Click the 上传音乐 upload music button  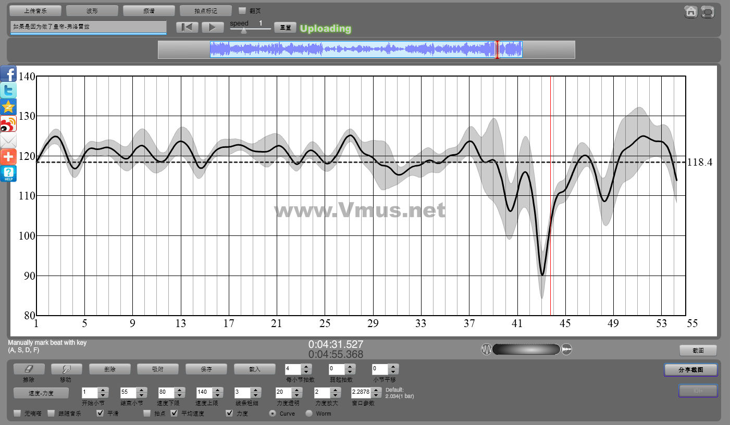35,10
